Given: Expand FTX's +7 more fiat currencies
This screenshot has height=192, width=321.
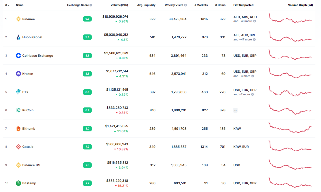Looking at the screenshot, I should (242, 94).
